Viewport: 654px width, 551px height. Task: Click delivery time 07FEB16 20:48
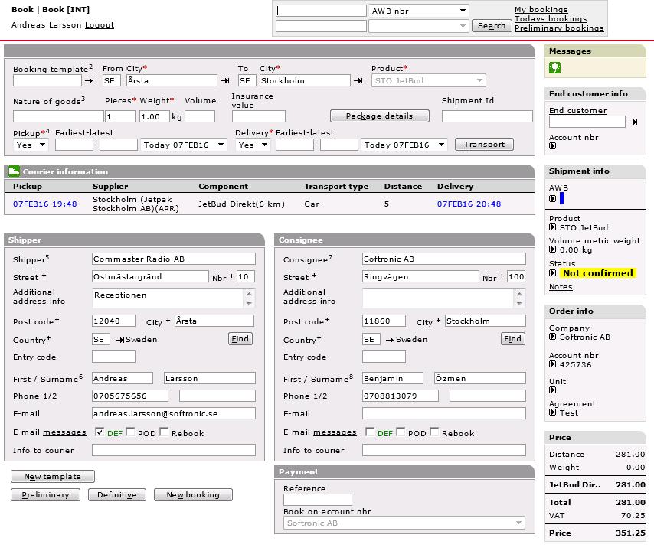(x=469, y=204)
